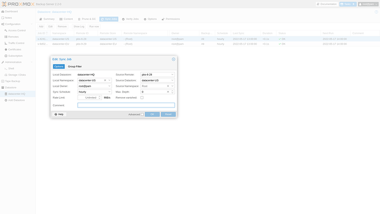
Task: Select the datacenter-EU sync job row
Action: pos(208,44)
